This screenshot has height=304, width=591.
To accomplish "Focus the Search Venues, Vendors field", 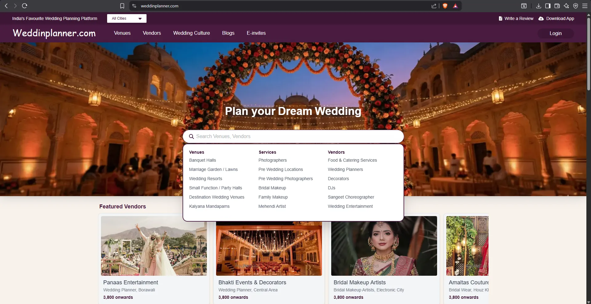I will click(293, 136).
